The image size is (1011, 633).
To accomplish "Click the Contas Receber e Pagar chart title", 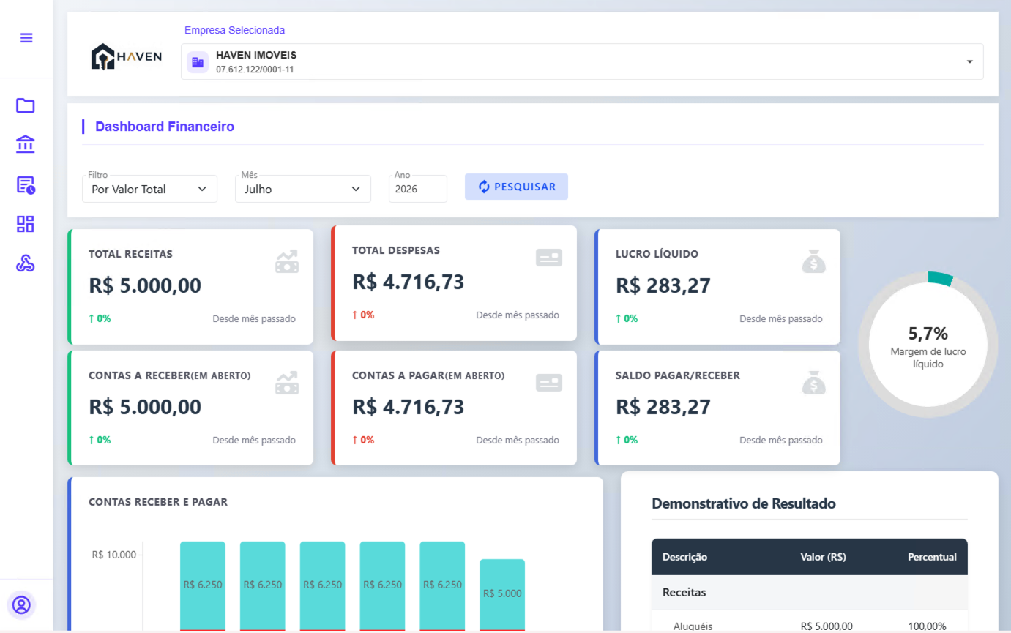I will 158,502.
